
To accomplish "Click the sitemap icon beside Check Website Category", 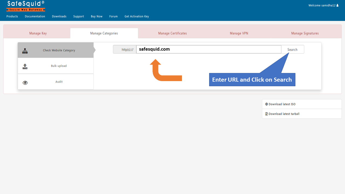I will tap(25, 51).
